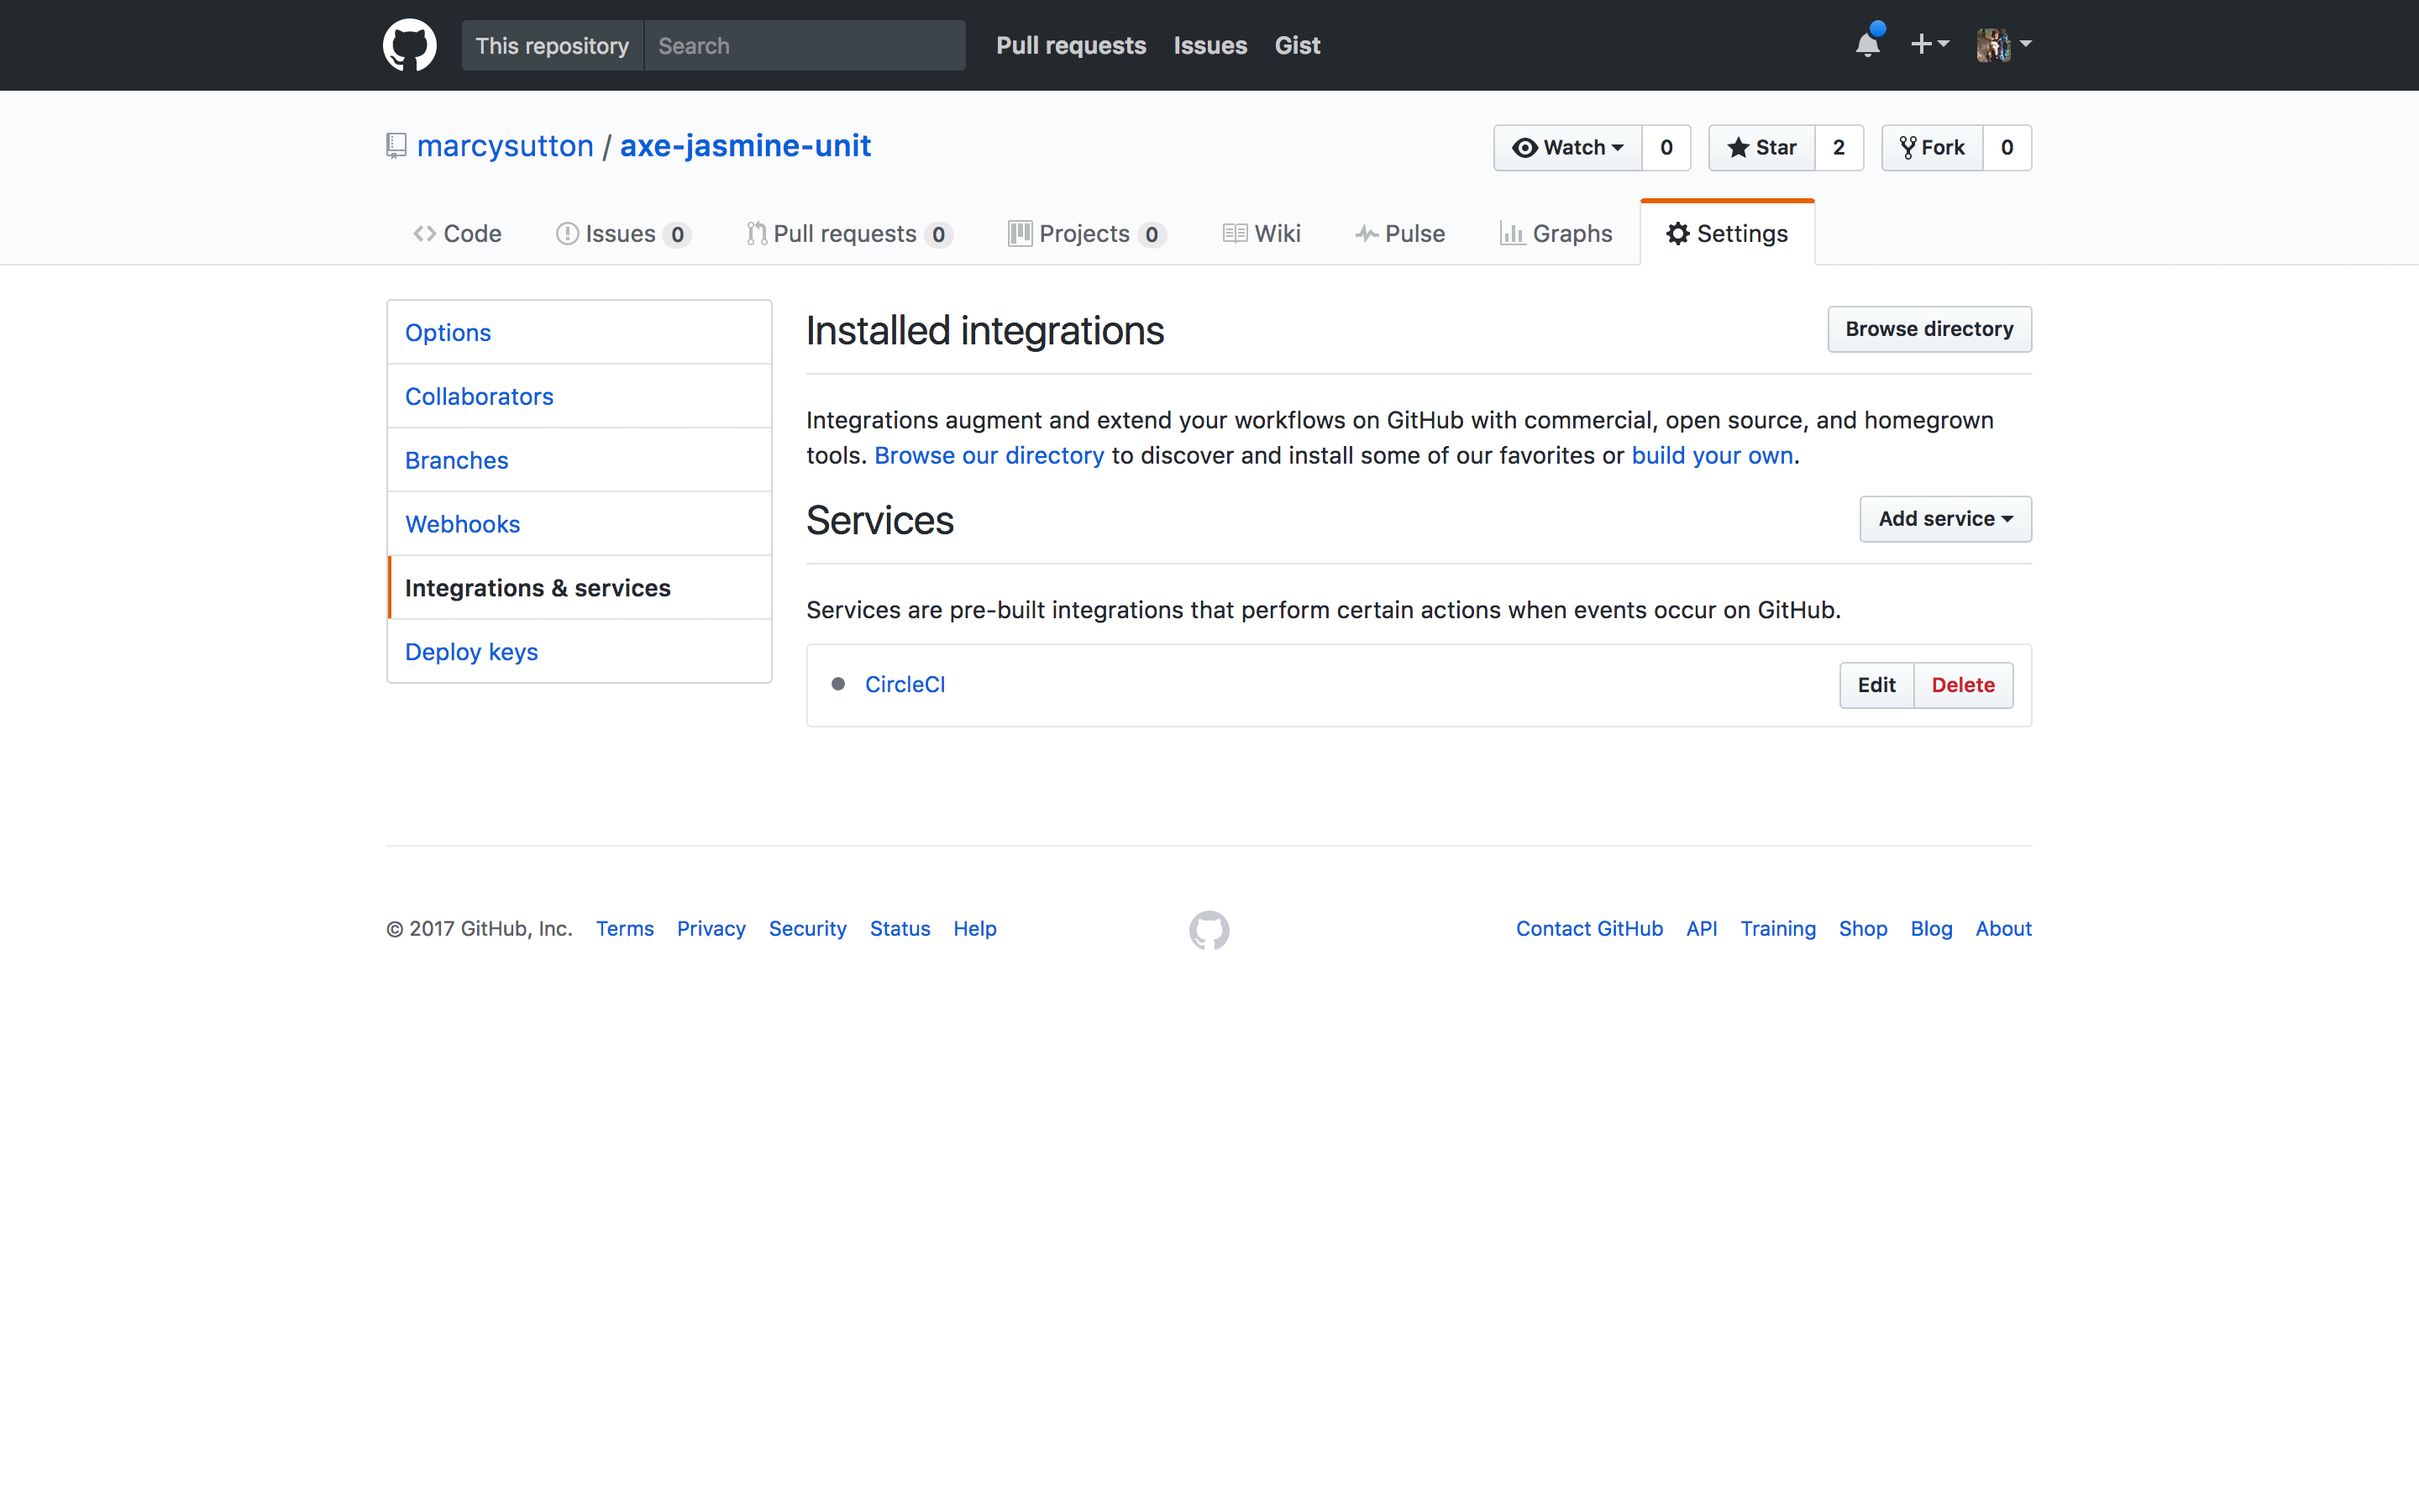Open the Wiki via its page icon
The width and height of the screenshot is (2419, 1512).
[1232, 233]
